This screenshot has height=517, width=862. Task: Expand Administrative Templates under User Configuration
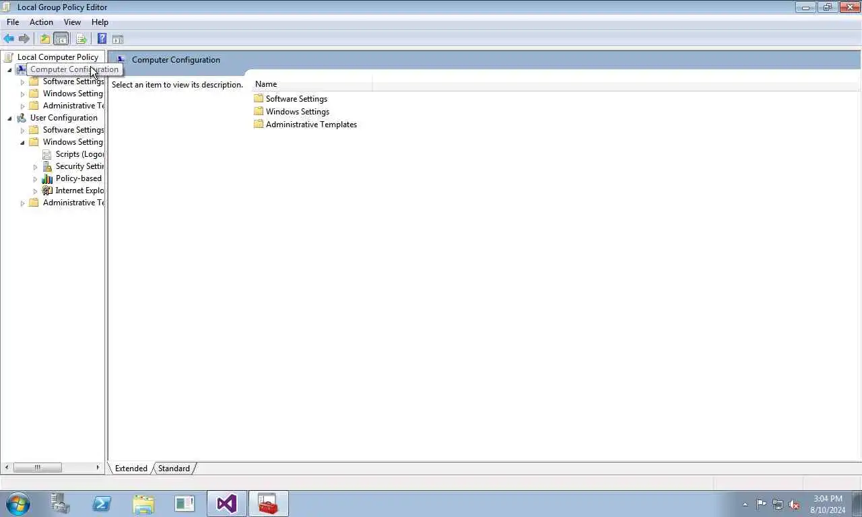[22, 203]
